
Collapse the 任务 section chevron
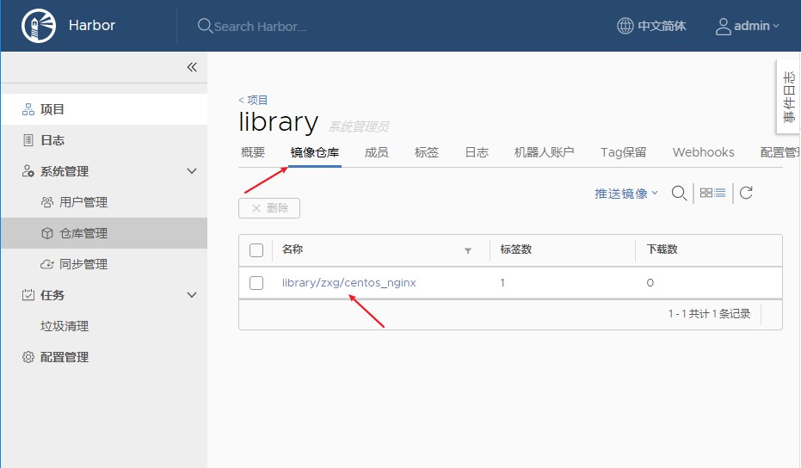(192, 295)
